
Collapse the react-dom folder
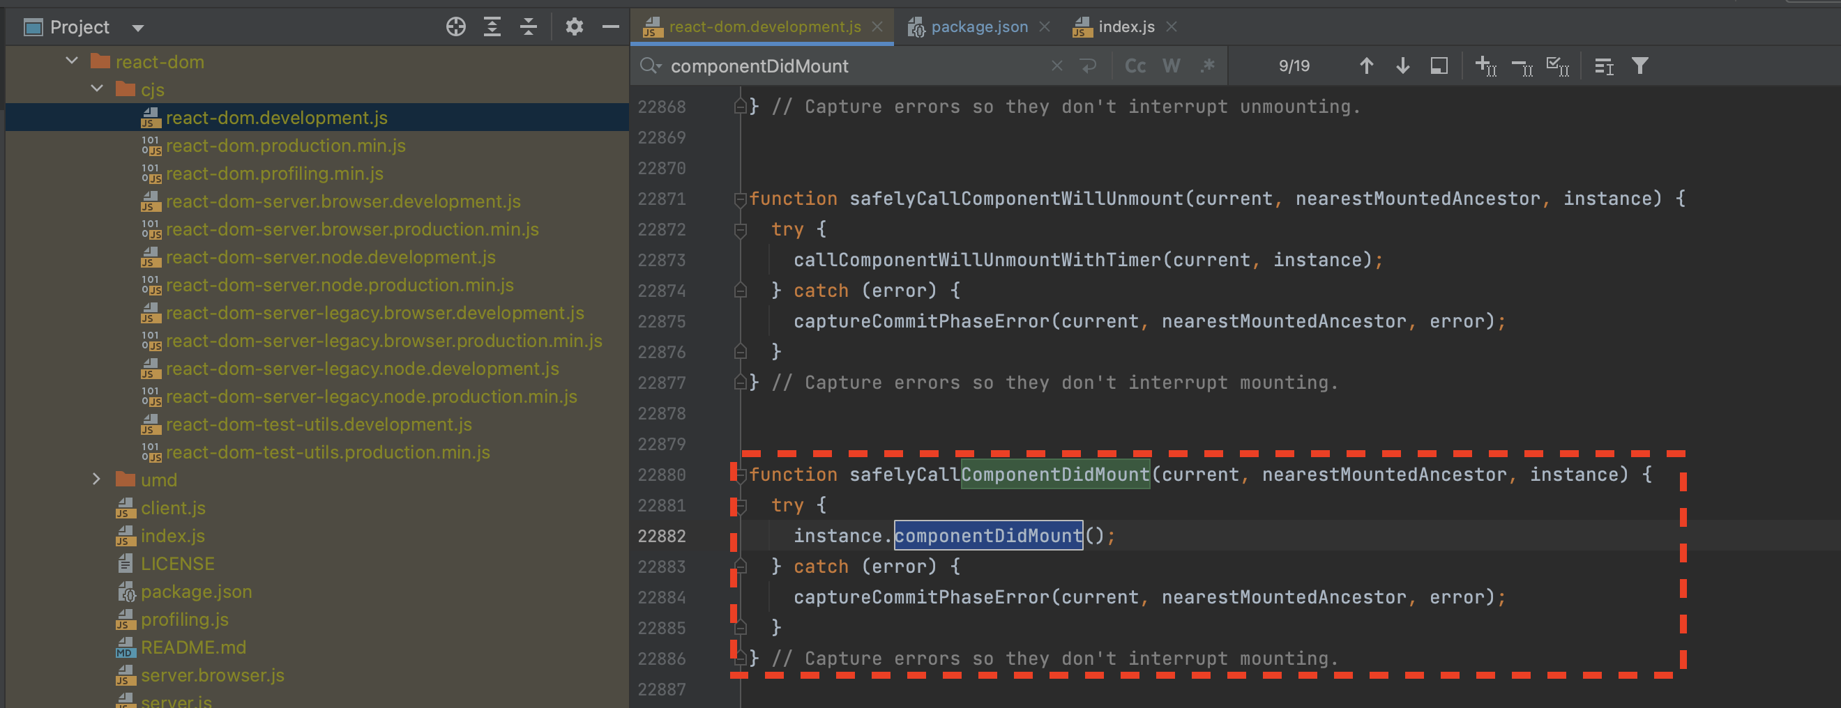71,61
